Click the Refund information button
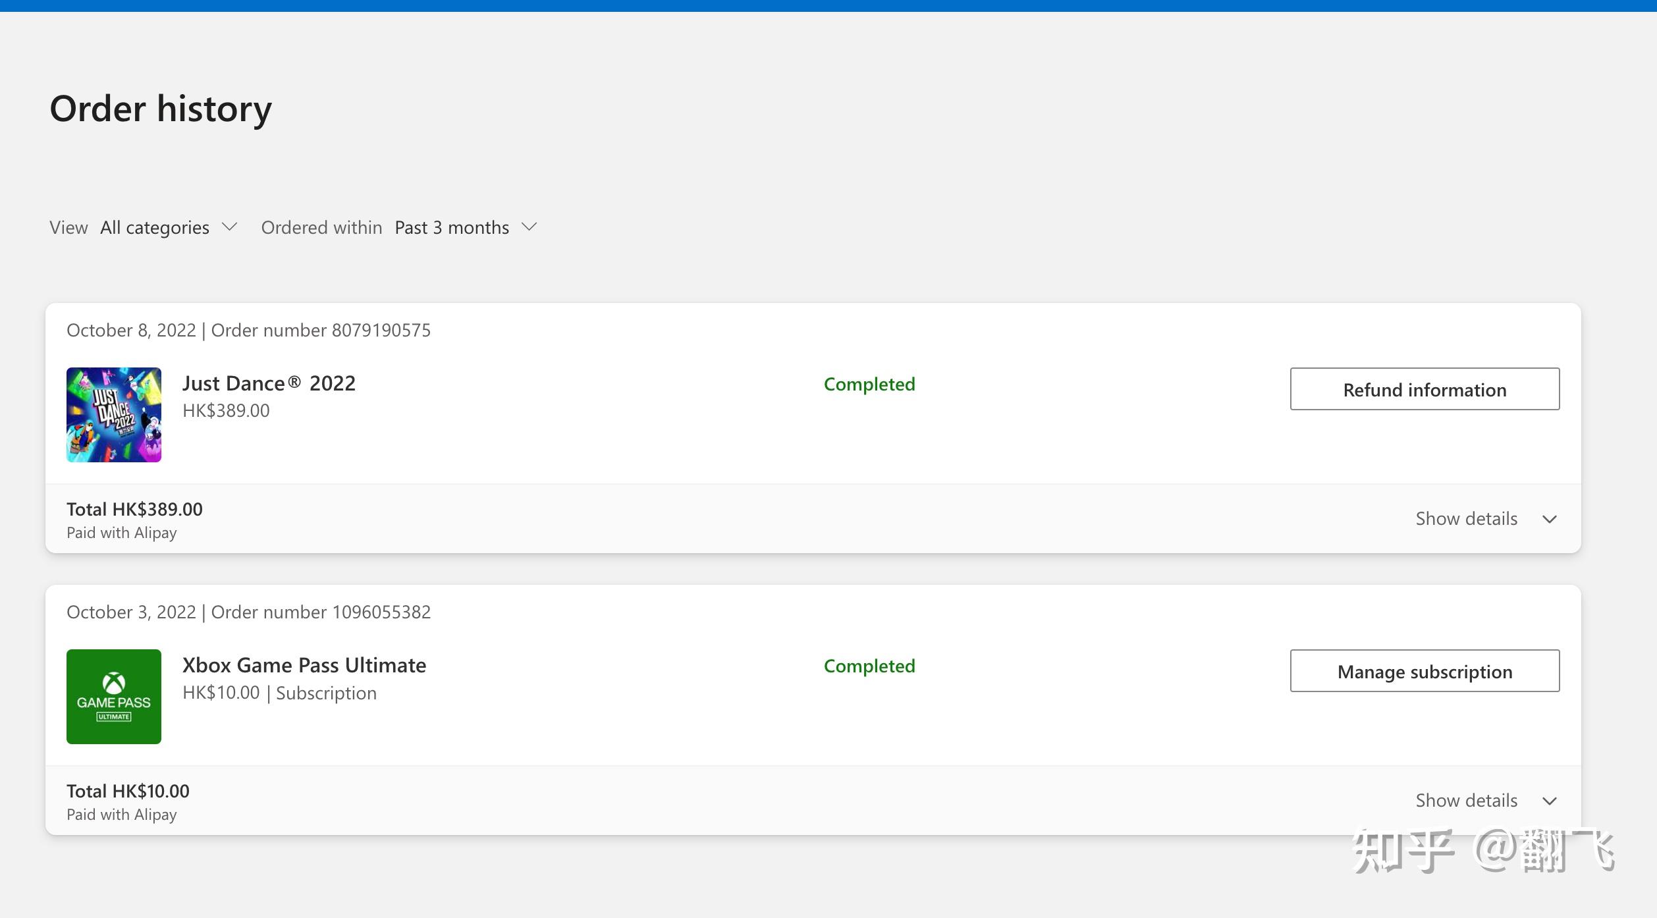 (1425, 389)
